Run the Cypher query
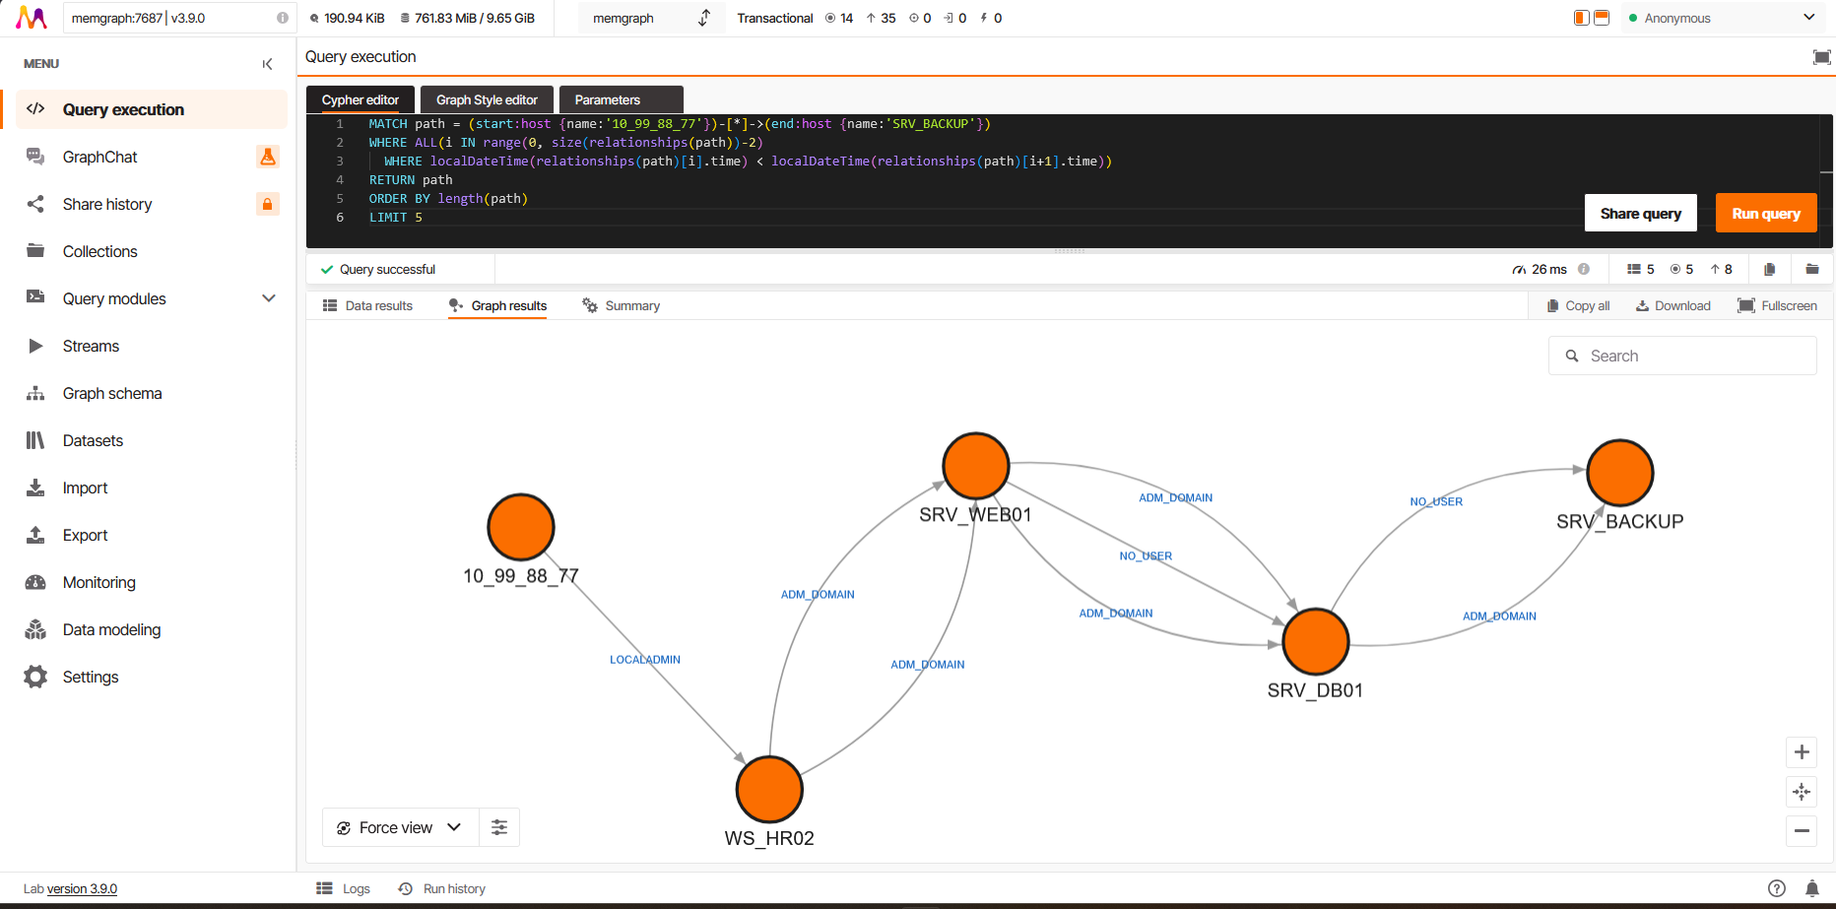 tap(1765, 213)
